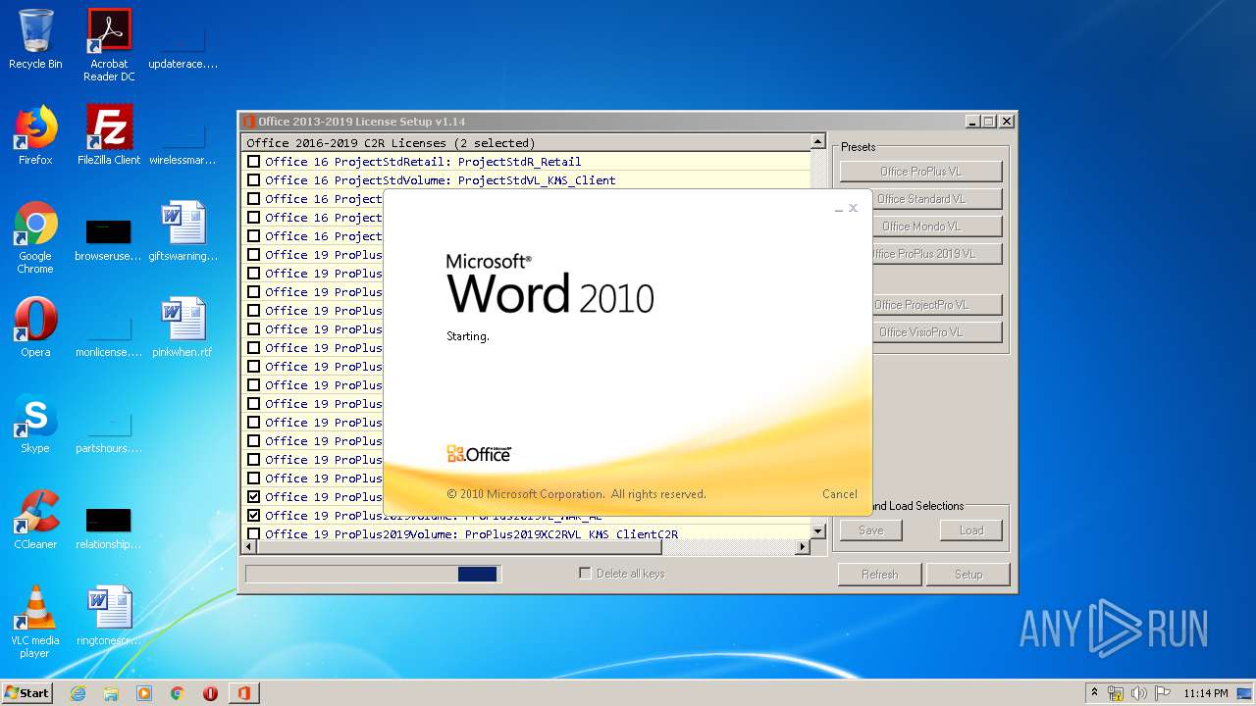Image resolution: width=1256 pixels, height=706 pixels.
Task: Open Firefox desktop shortcut
Action: pyautogui.click(x=35, y=135)
